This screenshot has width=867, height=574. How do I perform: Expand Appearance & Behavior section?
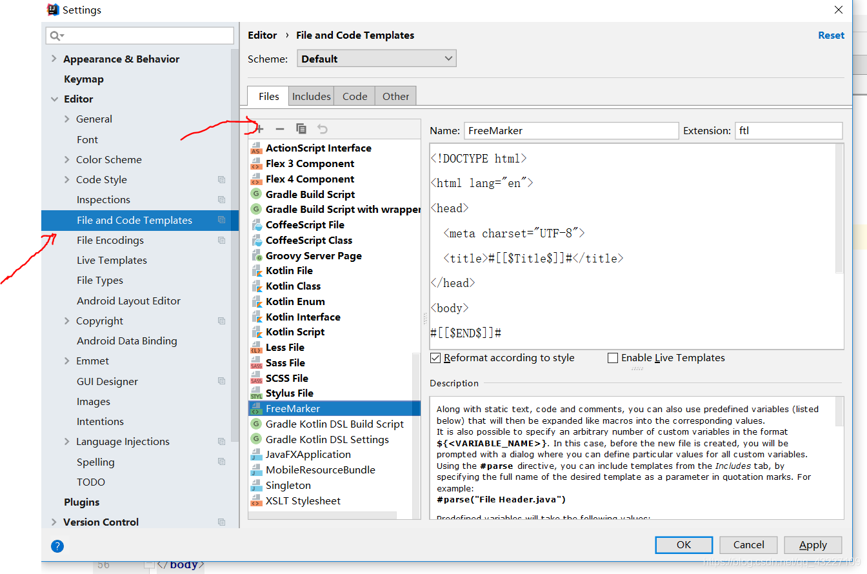54,59
